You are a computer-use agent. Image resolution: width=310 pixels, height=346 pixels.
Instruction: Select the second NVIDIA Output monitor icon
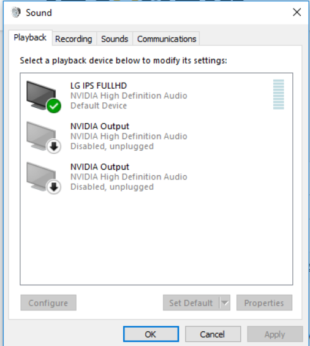click(41, 176)
